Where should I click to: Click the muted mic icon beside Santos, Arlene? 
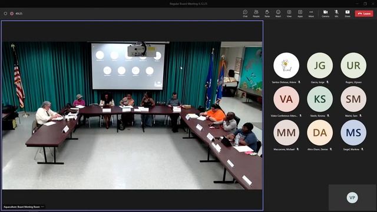point(299,82)
